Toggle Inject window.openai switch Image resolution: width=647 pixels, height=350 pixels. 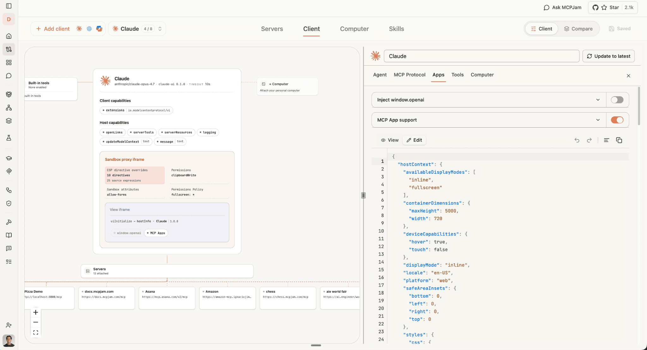click(x=617, y=100)
